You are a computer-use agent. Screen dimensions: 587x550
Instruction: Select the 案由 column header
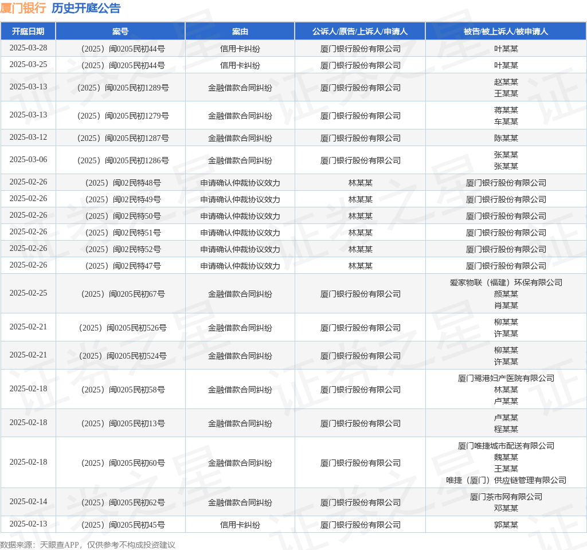pos(240,32)
